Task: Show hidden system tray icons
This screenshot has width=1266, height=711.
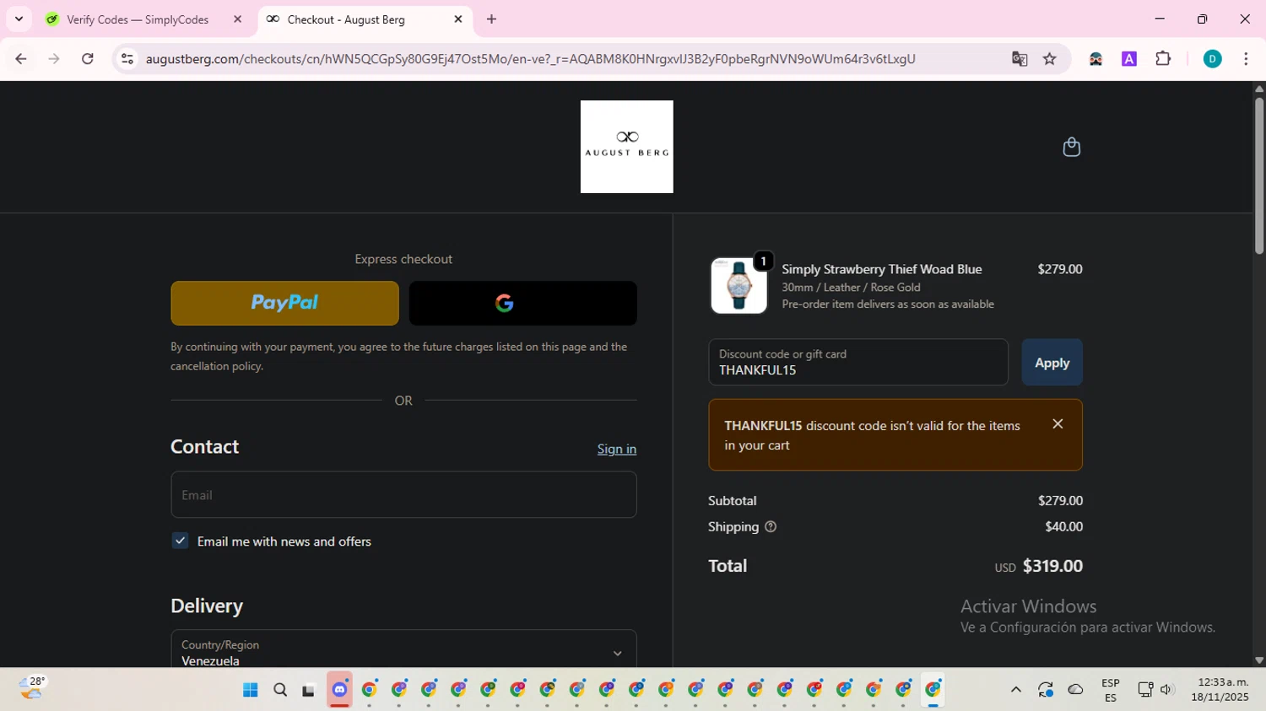Action: pos(1016,690)
